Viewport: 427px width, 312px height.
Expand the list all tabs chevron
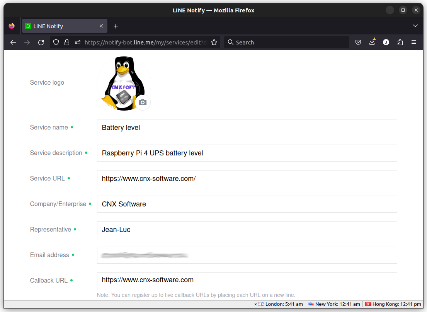pos(415,26)
